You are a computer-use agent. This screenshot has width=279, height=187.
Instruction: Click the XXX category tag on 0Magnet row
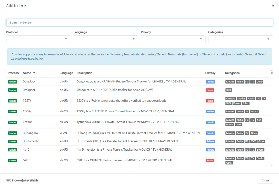click(x=229, y=90)
